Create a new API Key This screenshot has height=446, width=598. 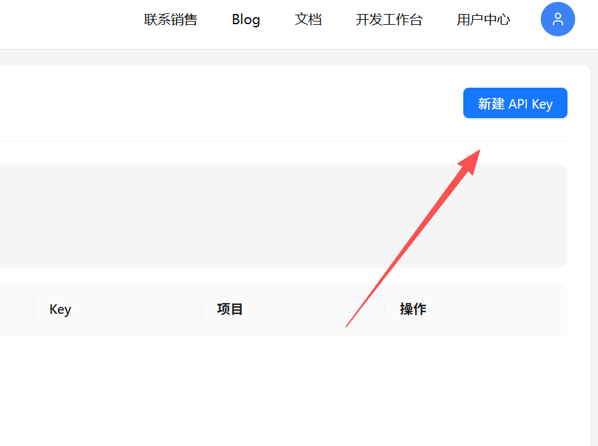click(x=515, y=103)
